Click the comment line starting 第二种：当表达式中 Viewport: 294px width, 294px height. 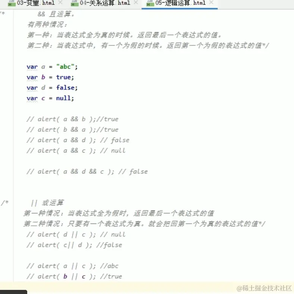click(x=148, y=46)
